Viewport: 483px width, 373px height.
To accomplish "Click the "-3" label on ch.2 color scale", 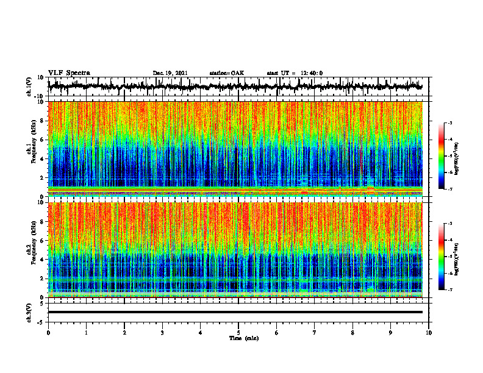I will (450, 224).
